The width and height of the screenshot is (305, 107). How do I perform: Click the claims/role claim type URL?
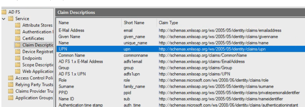click(x=213, y=80)
